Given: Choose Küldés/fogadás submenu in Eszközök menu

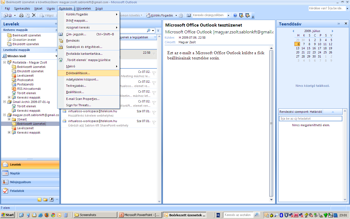Looking at the screenshot, I should click(89, 14).
